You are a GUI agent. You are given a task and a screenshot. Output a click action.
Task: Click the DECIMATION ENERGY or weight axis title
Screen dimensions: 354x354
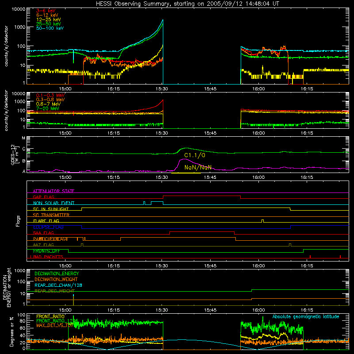7,287
